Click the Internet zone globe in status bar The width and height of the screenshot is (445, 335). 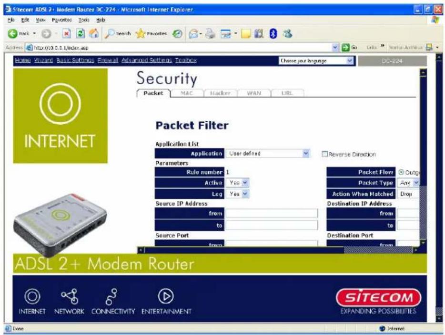[382, 328]
